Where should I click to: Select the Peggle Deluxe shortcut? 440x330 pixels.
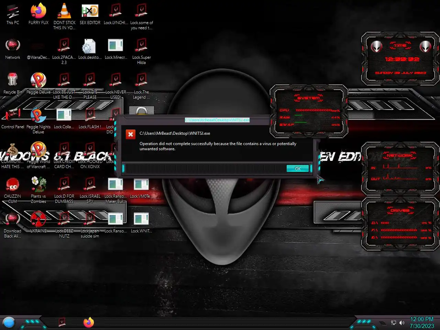38,84
